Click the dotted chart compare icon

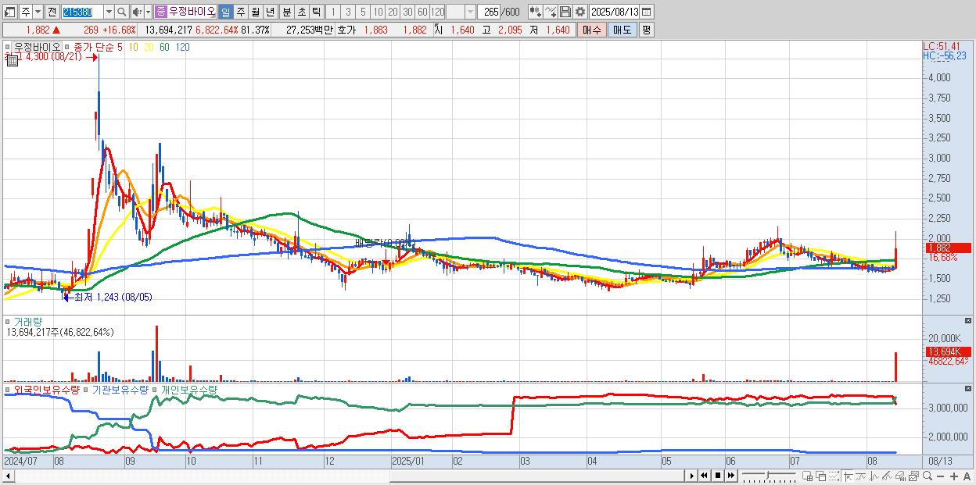click(834, 476)
